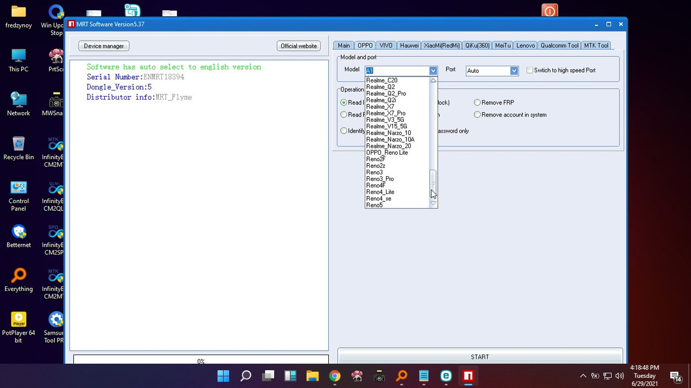Open the clock and date in taskbar
691x388 pixels.
click(x=645, y=376)
